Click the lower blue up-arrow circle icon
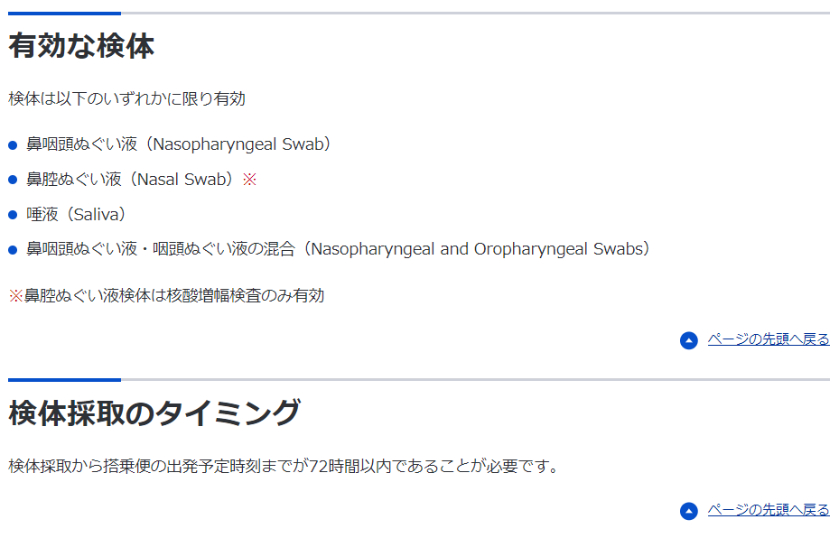 [689, 511]
